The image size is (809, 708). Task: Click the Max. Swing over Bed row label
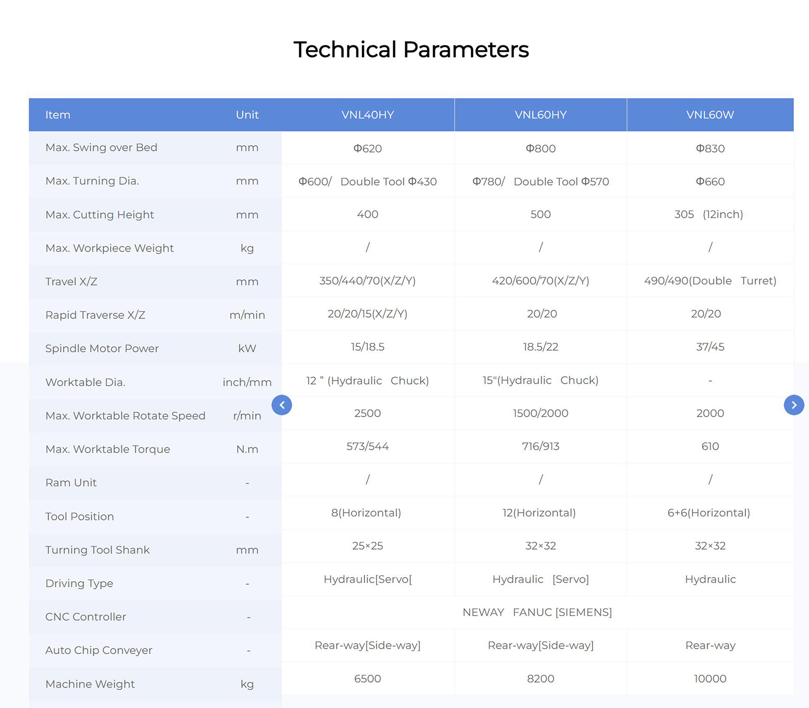(101, 148)
